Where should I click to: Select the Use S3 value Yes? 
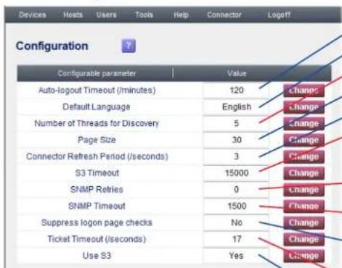(237, 256)
